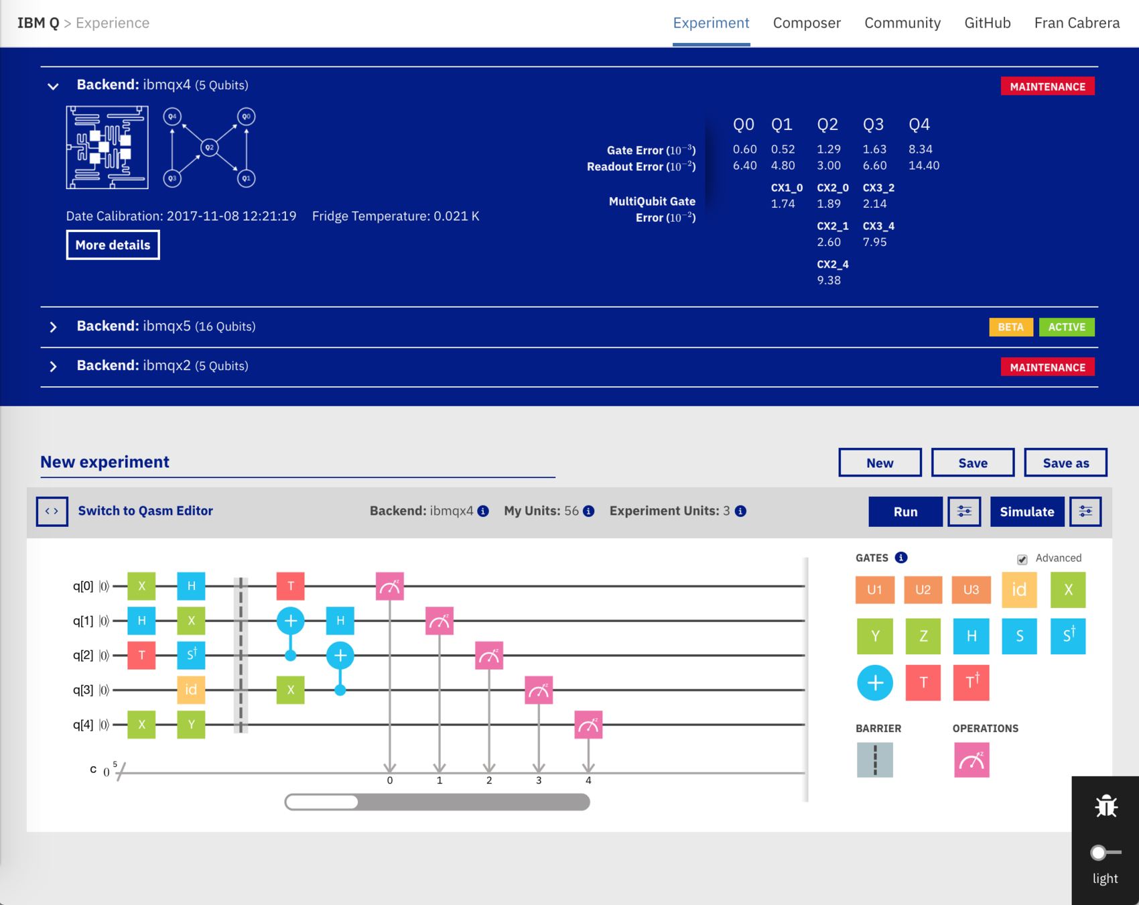
Task: Click the MAINTENANCE badge on ibmqx4
Action: [1047, 86]
